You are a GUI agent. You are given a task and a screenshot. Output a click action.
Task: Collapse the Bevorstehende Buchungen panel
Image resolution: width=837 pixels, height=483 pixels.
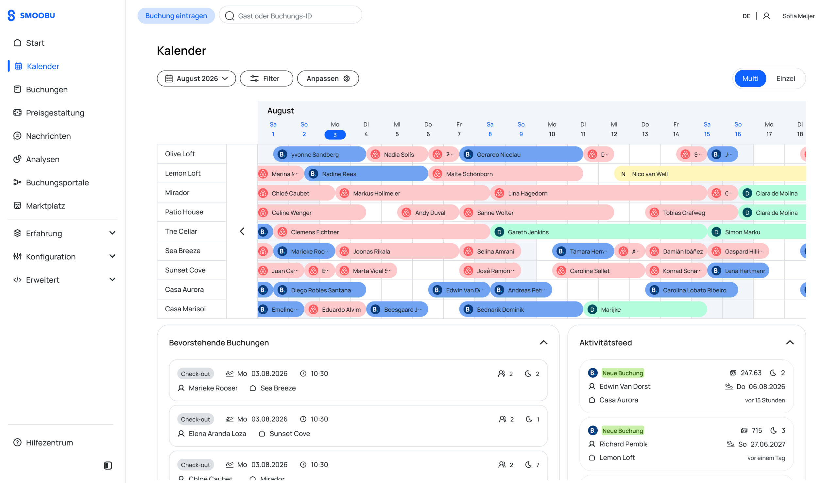[x=543, y=343]
